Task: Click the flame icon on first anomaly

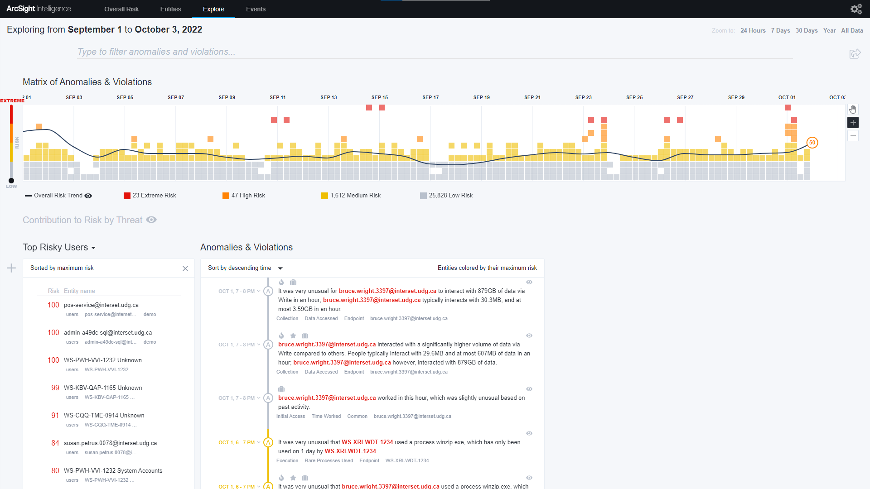Action: point(281,282)
